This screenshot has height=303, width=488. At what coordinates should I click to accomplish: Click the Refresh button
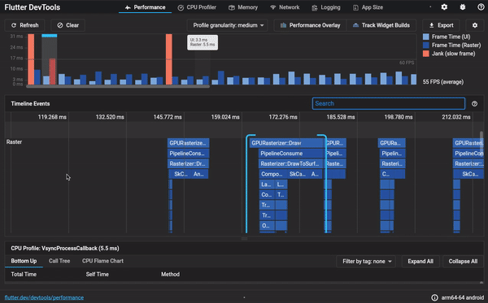24,25
